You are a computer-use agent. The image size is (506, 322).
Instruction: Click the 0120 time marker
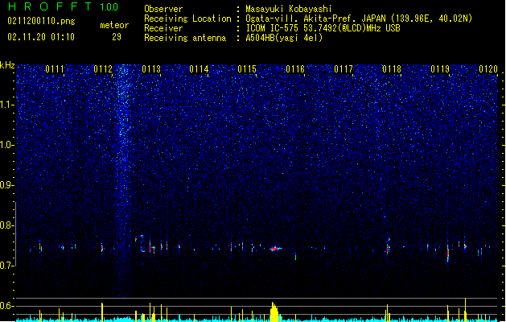pos(488,69)
